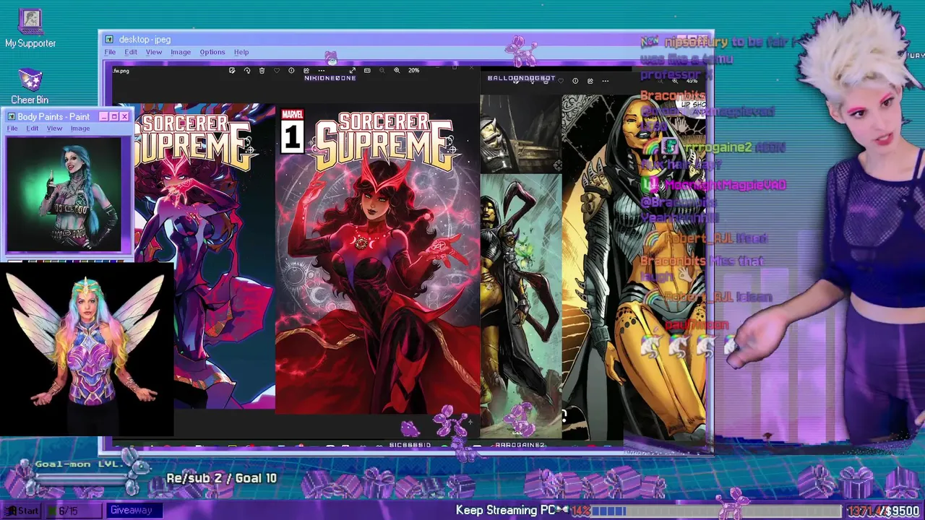The height and width of the screenshot is (520, 925).
Task: Click the Body Paints window title icon
Action: point(12,116)
